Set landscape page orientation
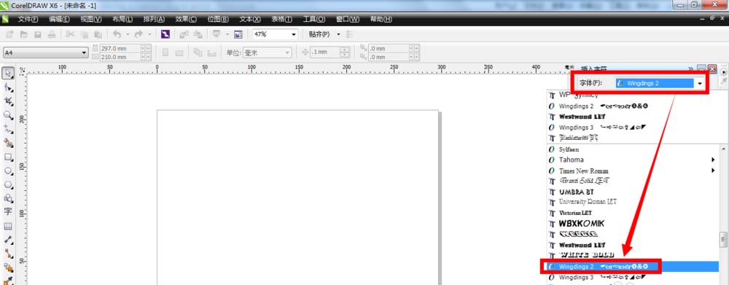Viewport: 729px width, 285px height. tap(179, 52)
